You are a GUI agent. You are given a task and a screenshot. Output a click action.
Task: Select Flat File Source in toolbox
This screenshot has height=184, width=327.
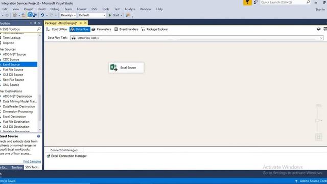[13, 70]
